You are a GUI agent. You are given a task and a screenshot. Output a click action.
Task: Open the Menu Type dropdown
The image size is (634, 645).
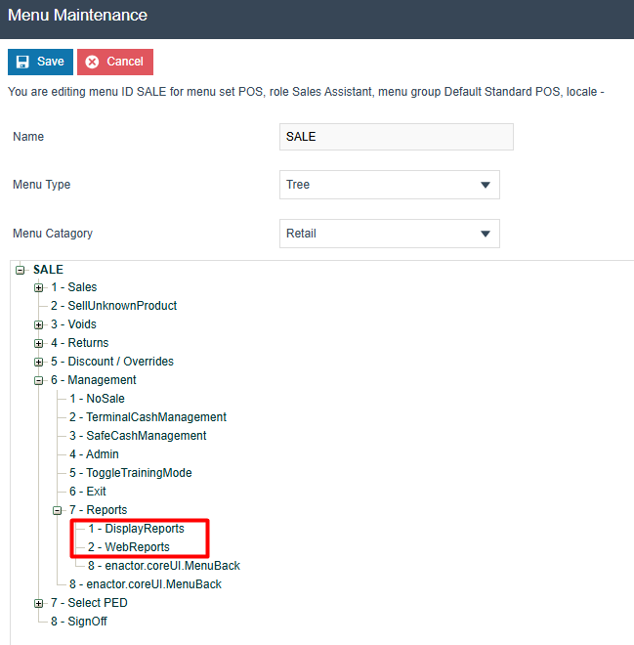tap(389, 185)
